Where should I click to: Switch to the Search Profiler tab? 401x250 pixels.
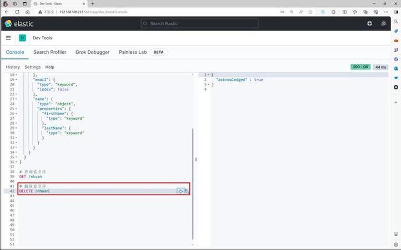click(49, 52)
